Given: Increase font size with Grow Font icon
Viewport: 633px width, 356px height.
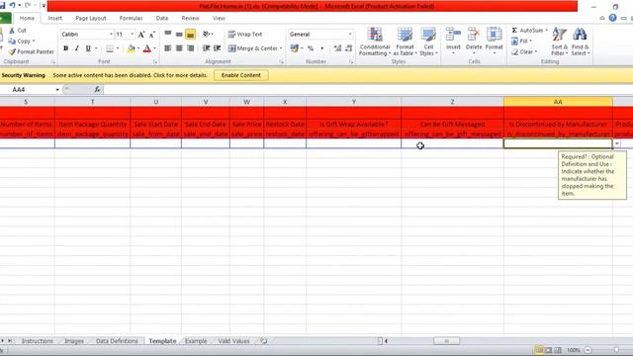Looking at the screenshot, I should click(x=141, y=35).
